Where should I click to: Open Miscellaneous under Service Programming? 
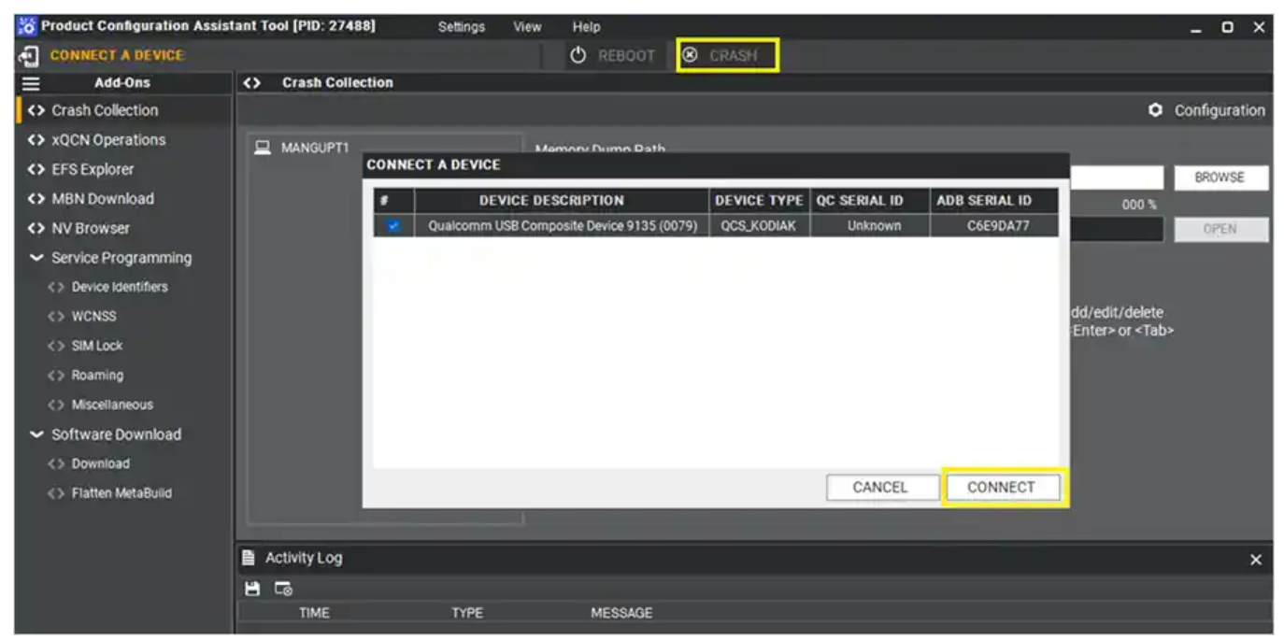pyautogui.click(x=112, y=405)
